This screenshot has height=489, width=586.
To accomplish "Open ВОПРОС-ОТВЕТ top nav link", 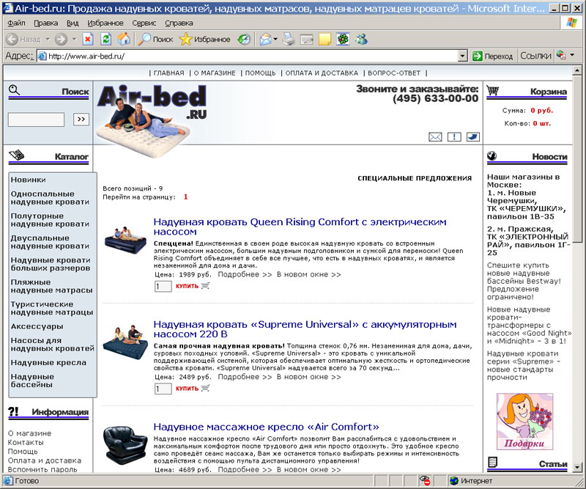I will pyautogui.click(x=394, y=73).
